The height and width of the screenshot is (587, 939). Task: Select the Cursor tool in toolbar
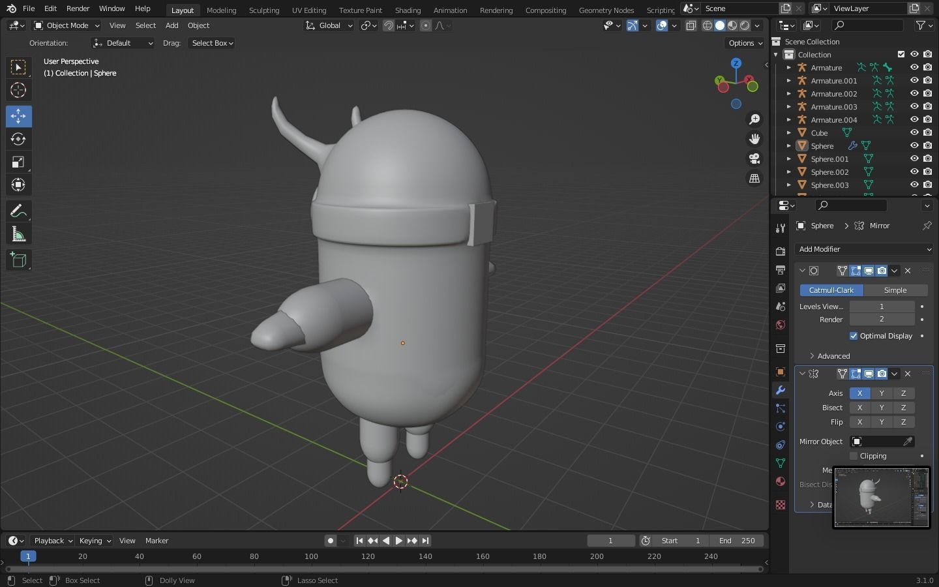point(18,90)
